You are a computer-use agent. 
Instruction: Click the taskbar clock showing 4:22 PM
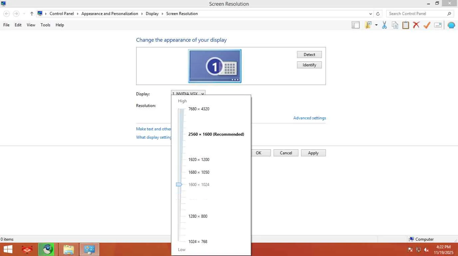pyautogui.click(x=443, y=250)
